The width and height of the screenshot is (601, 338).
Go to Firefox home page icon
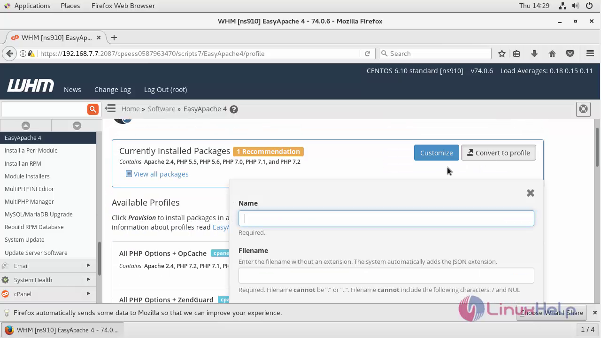coord(552,54)
